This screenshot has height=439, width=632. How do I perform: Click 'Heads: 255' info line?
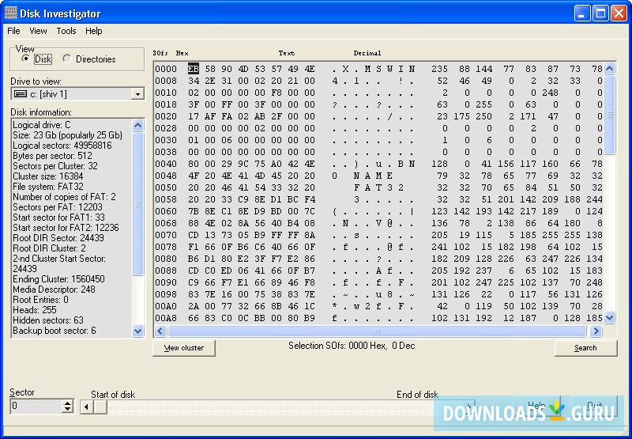(x=35, y=310)
